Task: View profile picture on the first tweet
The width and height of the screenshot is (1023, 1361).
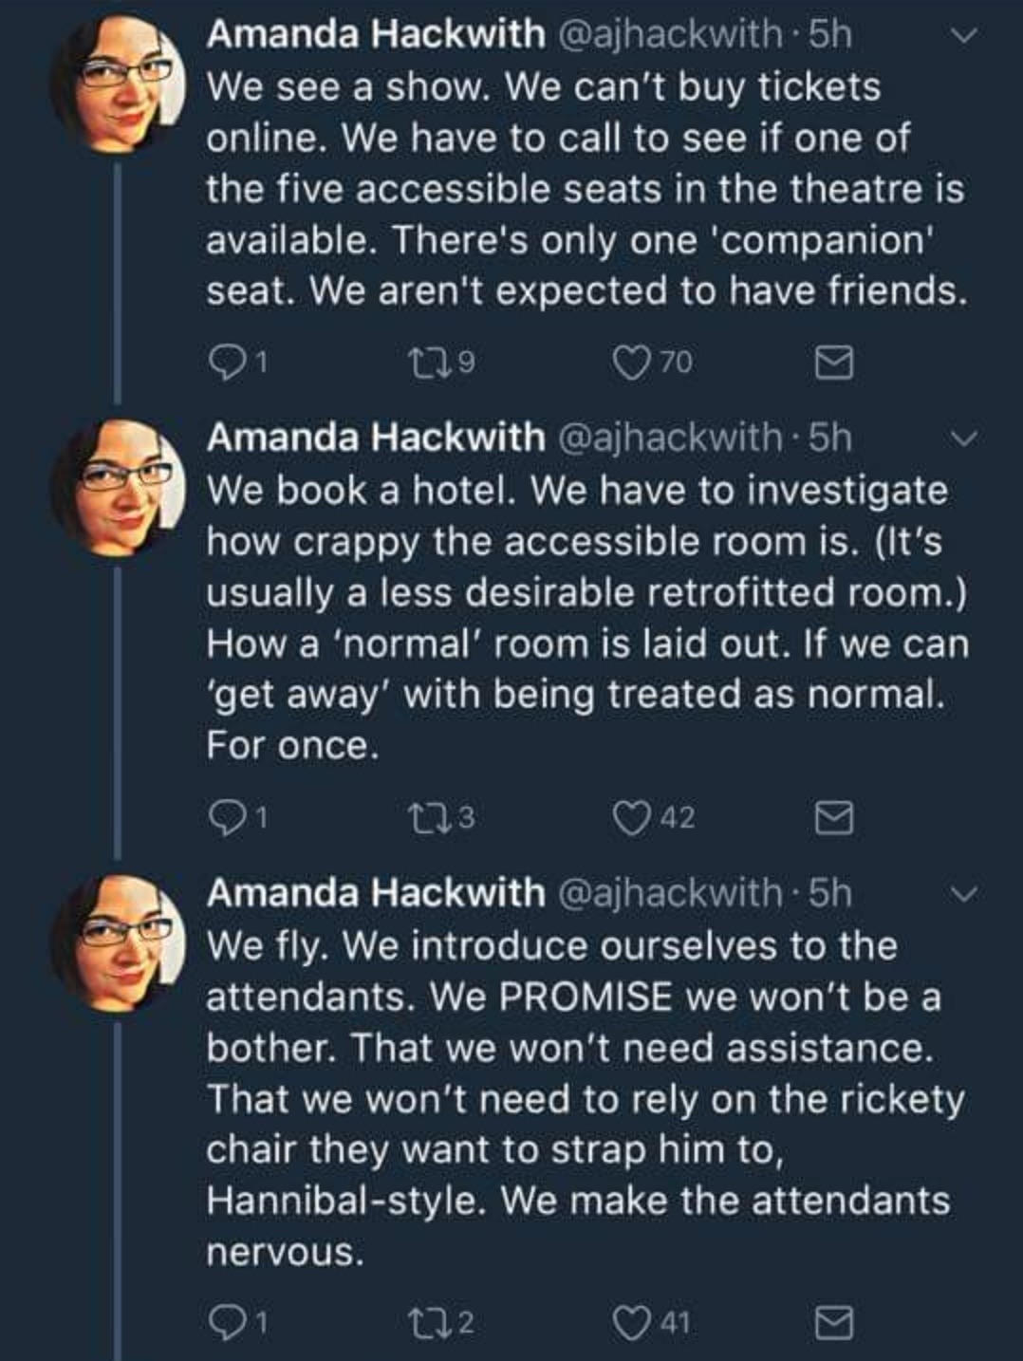Action: coord(116,83)
